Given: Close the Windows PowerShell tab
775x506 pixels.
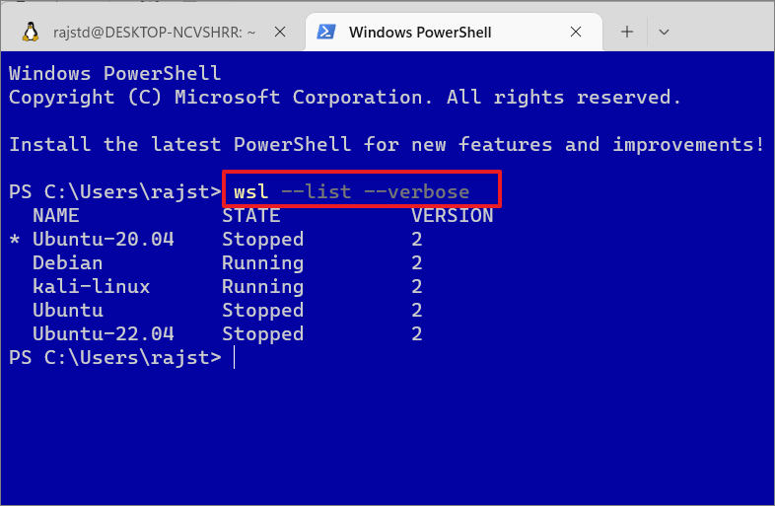Looking at the screenshot, I should point(575,32).
